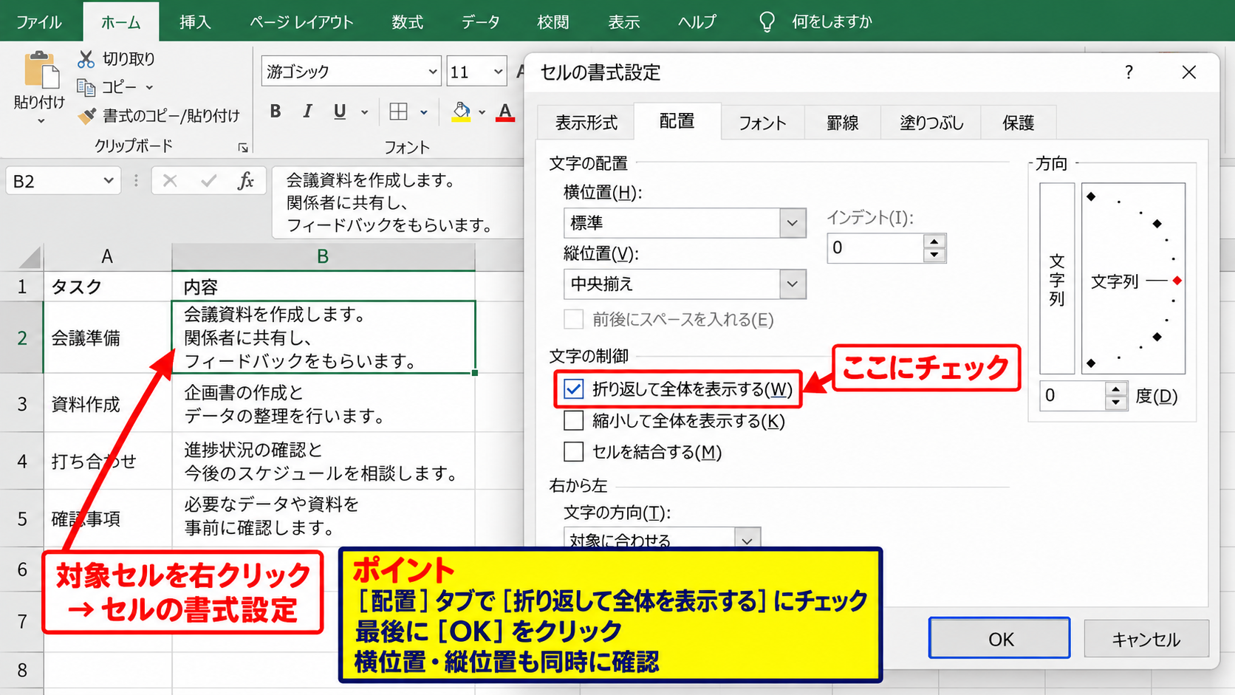Click the degrees input field
This screenshot has height=695, width=1235.
pyautogui.click(x=1072, y=396)
